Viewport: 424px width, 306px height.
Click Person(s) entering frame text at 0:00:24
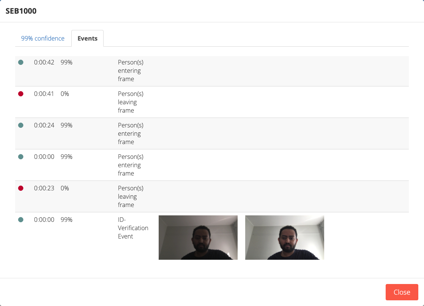click(x=131, y=133)
